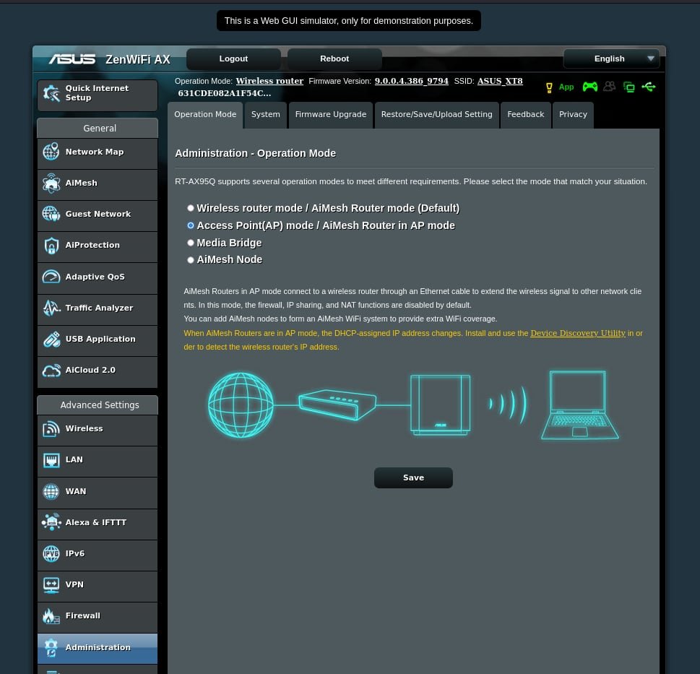The height and width of the screenshot is (674, 700).
Task: Click the Advanced Settings section header
Action: point(98,405)
